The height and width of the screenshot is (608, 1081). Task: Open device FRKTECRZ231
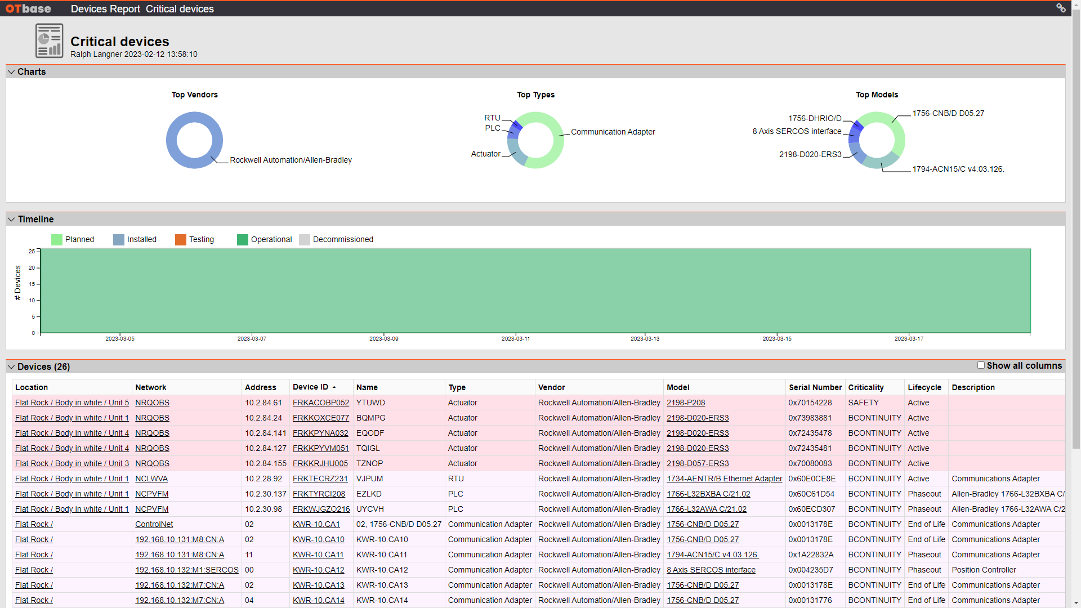pyautogui.click(x=320, y=479)
